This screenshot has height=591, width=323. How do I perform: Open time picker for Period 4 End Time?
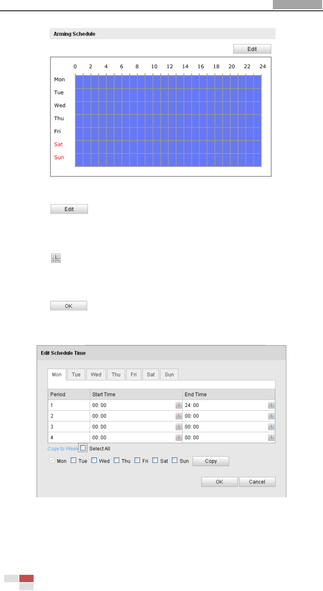(x=271, y=437)
